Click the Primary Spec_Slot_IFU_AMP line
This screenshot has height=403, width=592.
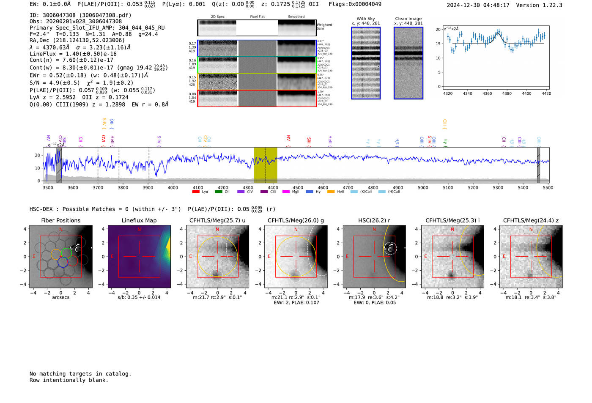pos(97,28)
